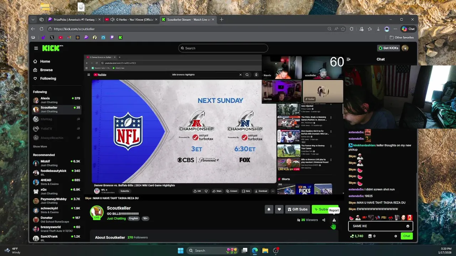This screenshot has height=256, width=456.
Task: Select Scoutkeller in Following list
Action: (x=56, y=109)
